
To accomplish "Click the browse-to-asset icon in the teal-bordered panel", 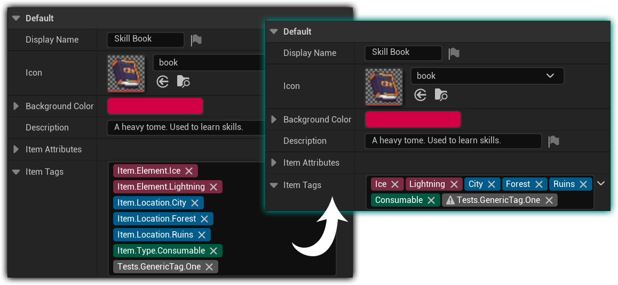I will (x=440, y=95).
